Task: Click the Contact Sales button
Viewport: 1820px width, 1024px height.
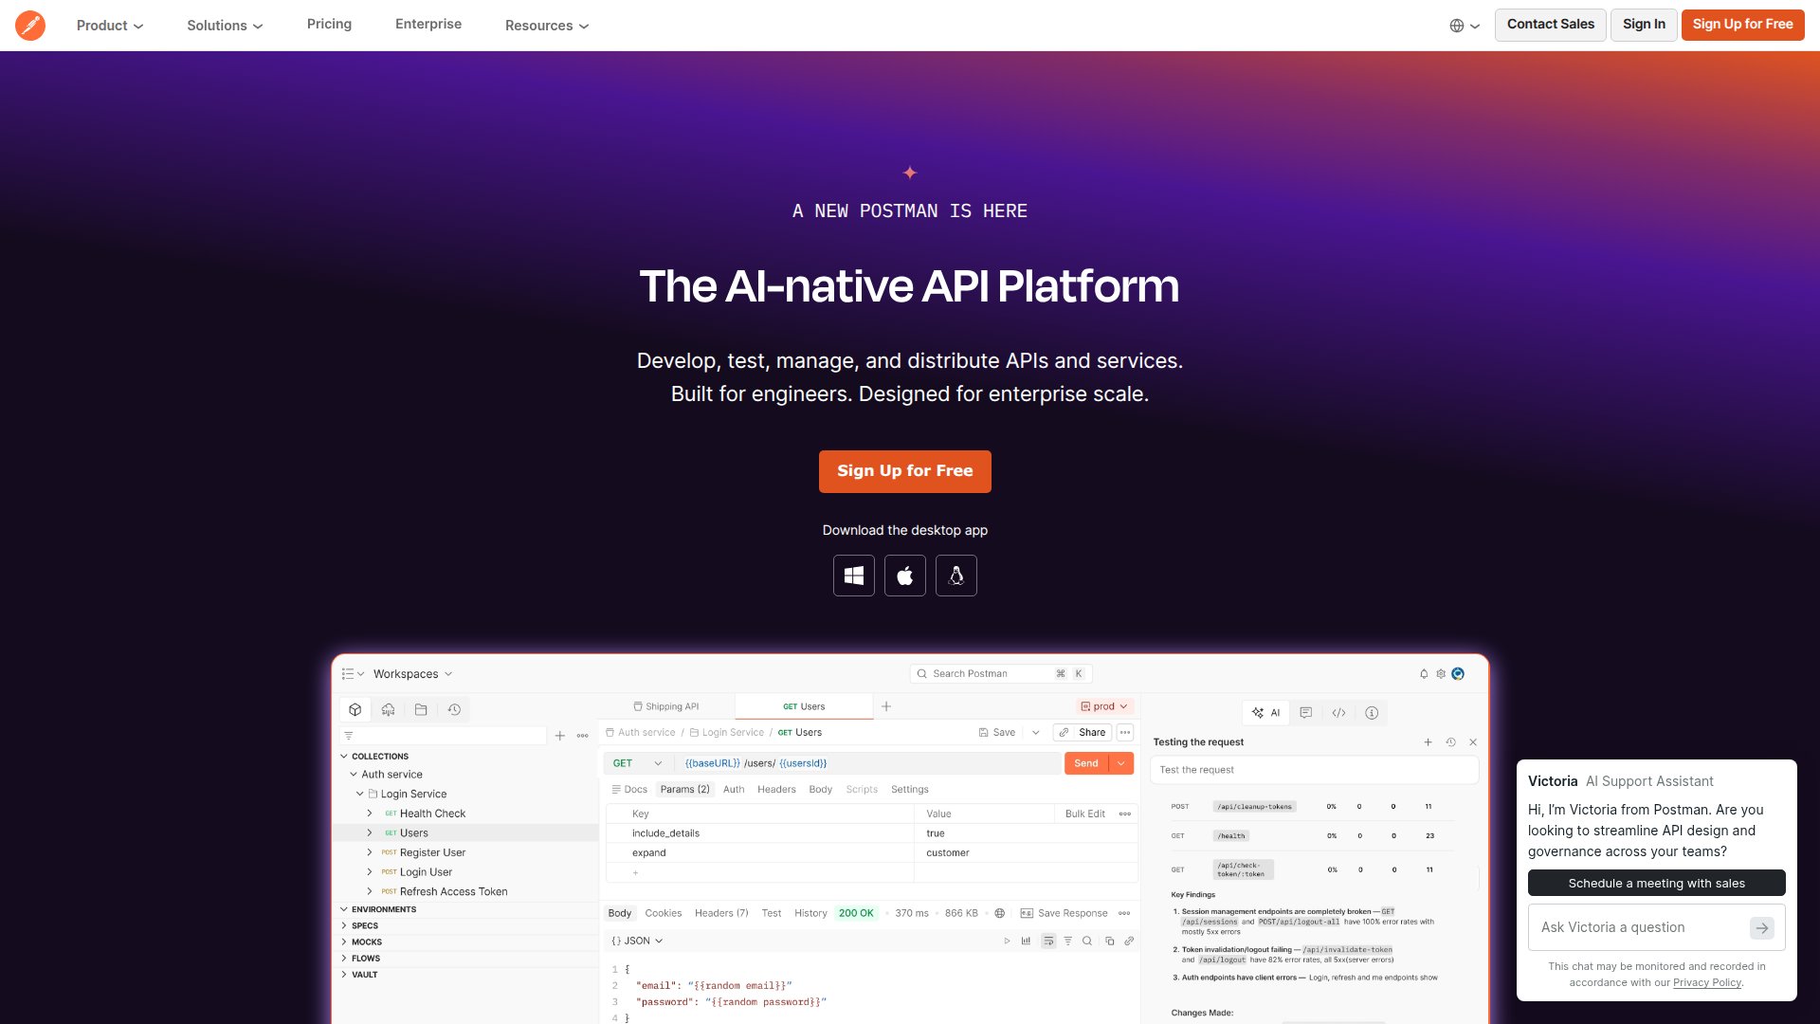Action: tap(1551, 25)
